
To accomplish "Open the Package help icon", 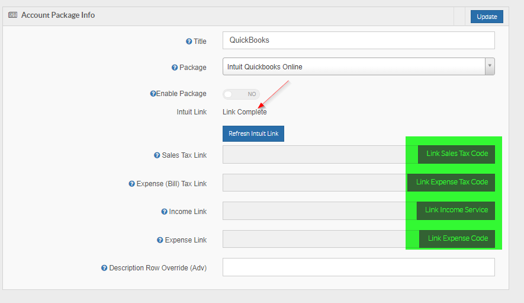I will click(x=175, y=68).
